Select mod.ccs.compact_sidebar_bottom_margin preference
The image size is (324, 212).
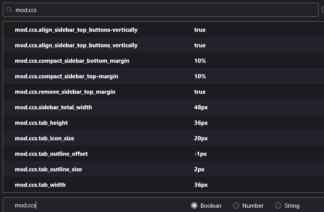(164, 60)
